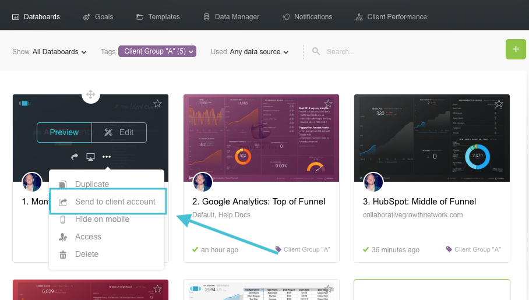Click the move handle icon above first databoard
This screenshot has height=300, width=529.
point(90,94)
